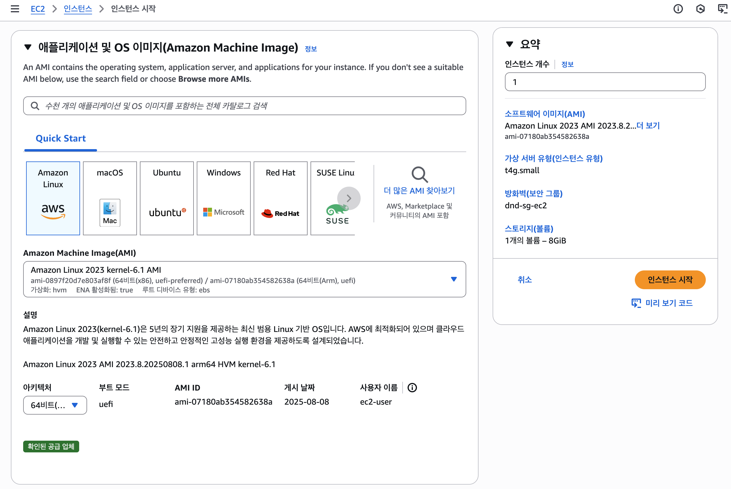
Task: Choose the macOS image tile
Action: [110, 198]
